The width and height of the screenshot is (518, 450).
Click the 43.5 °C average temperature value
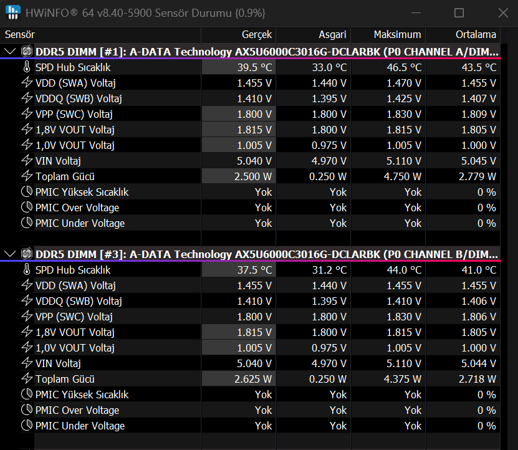point(479,67)
